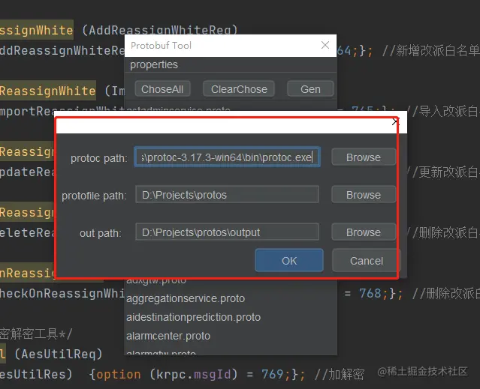Image resolution: width=480 pixels, height=389 pixels.
Task: Click the ClearChose button
Action: click(x=239, y=89)
